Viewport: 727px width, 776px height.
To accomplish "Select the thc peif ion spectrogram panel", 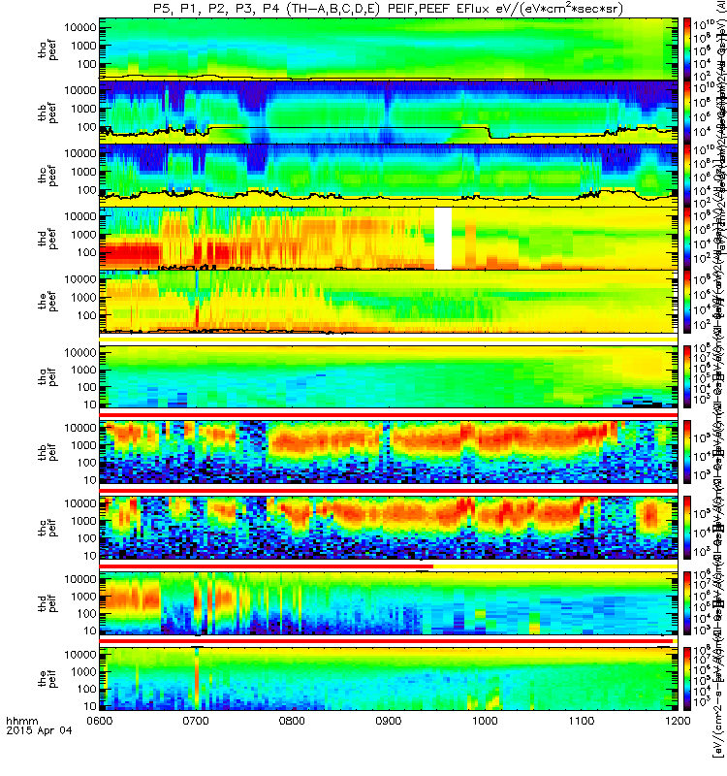I will pyautogui.click(x=389, y=528).
